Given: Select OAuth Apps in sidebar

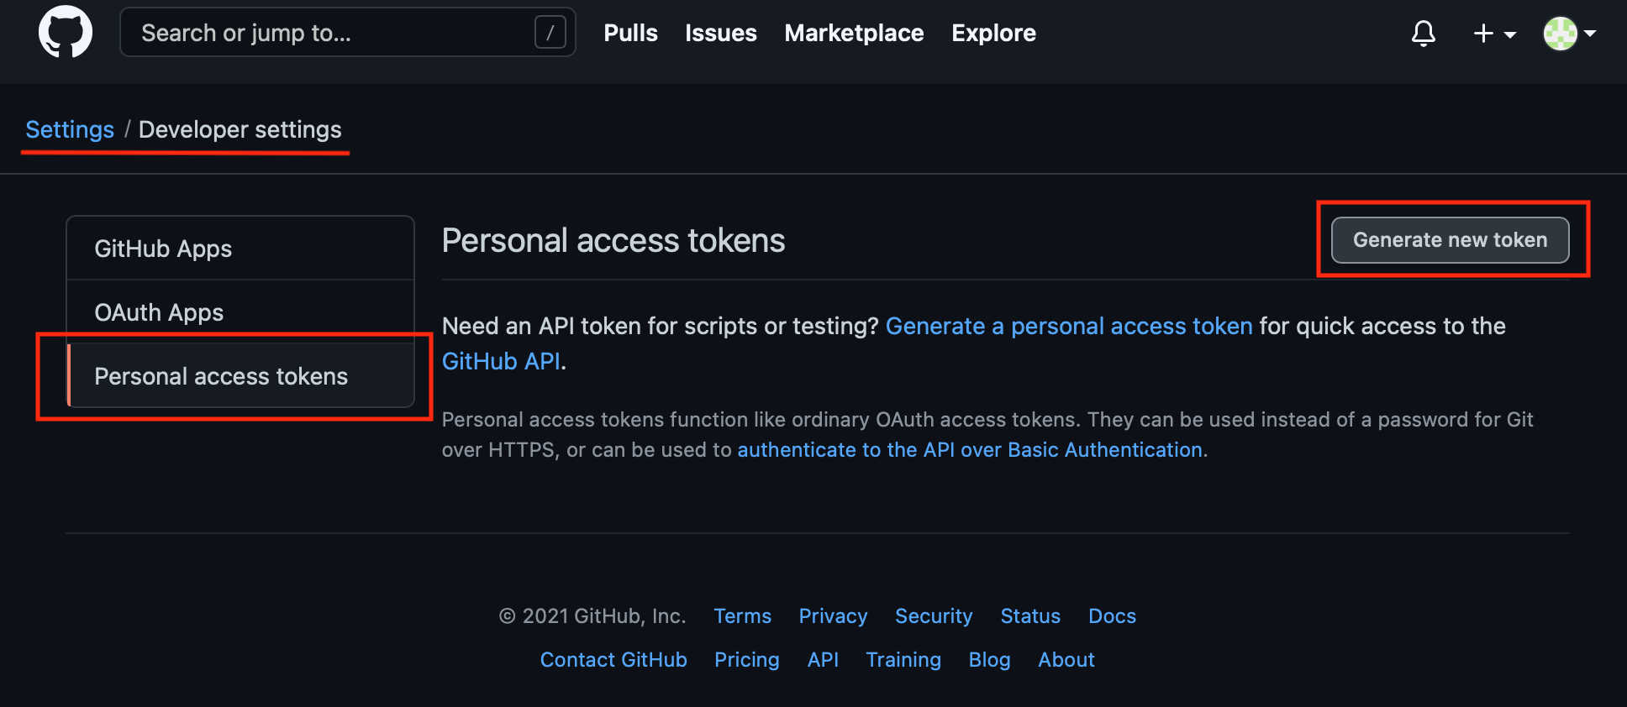Looking at the screenshot, I should (x=159, y=312).
